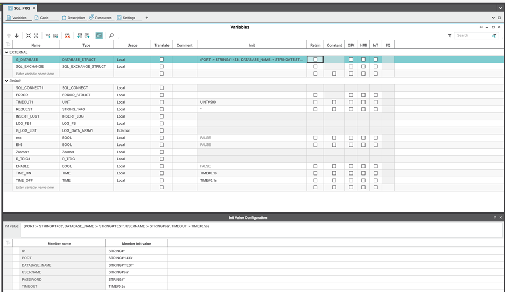The width and height of the screenshot is (505, 292).
Task: Open search with the magnifier icon
Action: [111, 36]
